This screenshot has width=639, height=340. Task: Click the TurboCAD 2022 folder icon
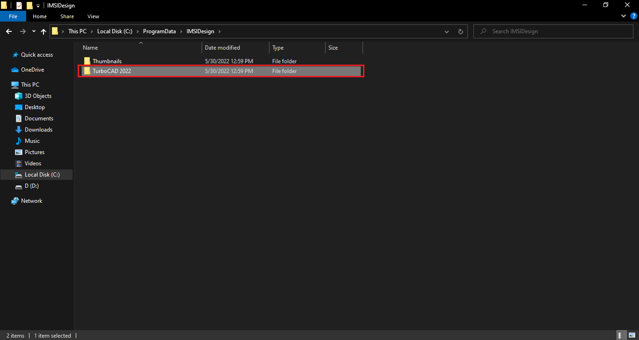pyautogui.click(x=87, y=71)
